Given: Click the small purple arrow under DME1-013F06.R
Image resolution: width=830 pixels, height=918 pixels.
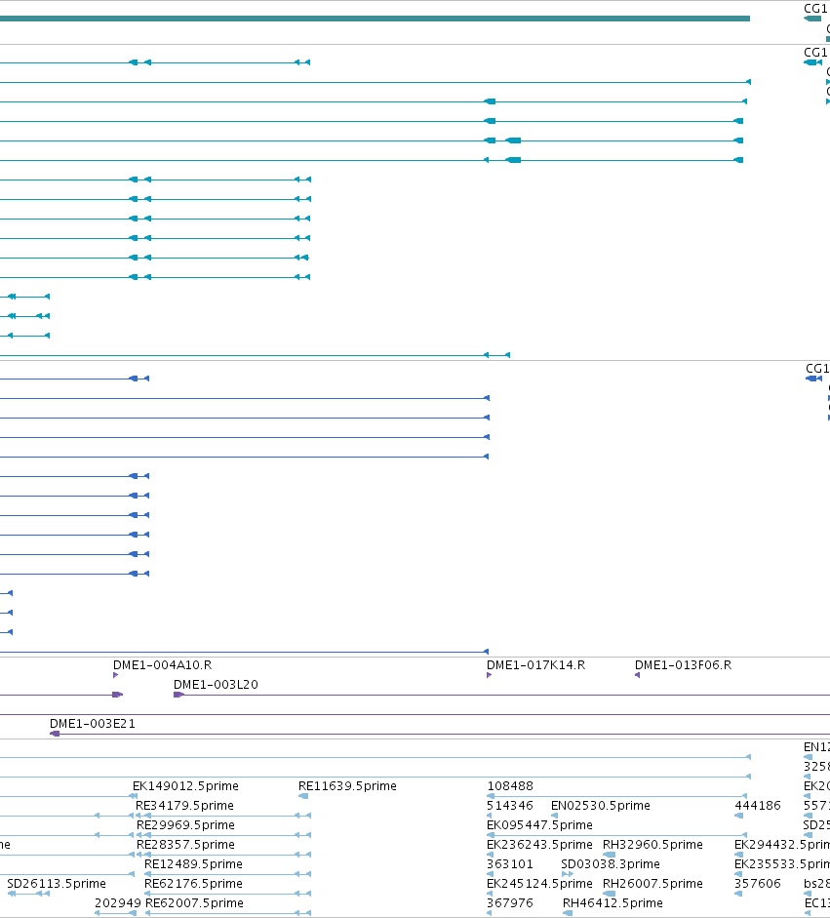Looking at the screenshot, I should [638, 675].
